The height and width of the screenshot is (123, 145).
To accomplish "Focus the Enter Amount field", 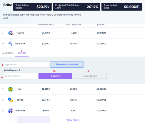I will coord(21,76).
